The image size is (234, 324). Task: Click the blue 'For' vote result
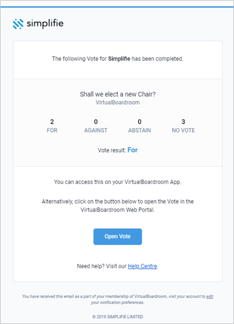(x=133, y=150)
